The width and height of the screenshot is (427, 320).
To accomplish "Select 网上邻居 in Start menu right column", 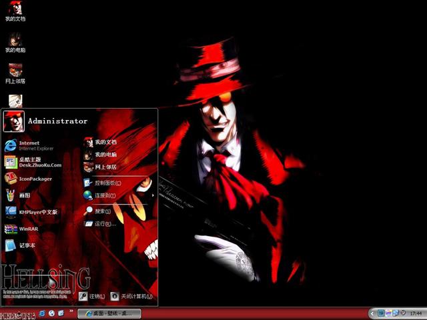I will (101, 167).
